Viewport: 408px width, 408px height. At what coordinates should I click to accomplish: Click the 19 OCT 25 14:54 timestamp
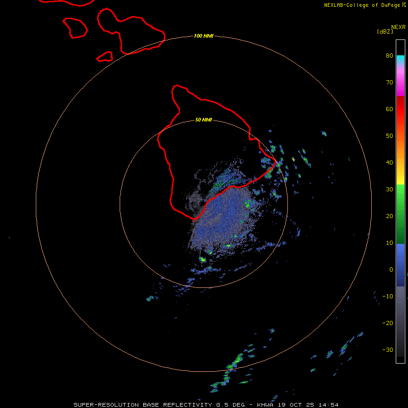(308, 405)
